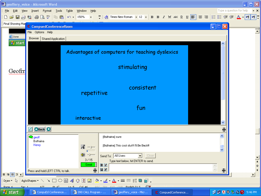The height and width of the screenshot is (196, 261).
Task: Click the Back button in conference browser
Action: click(40, 129)
